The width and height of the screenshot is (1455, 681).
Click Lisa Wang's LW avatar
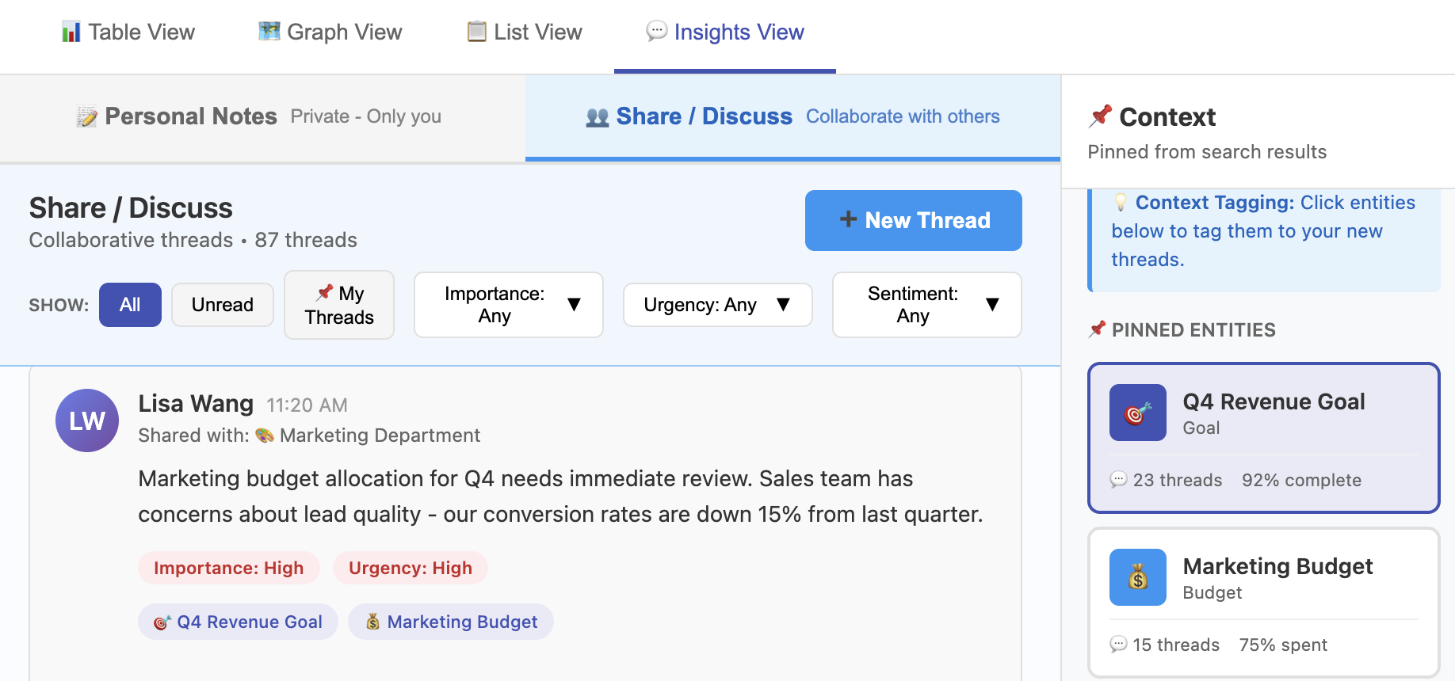[x=87, y=420]
